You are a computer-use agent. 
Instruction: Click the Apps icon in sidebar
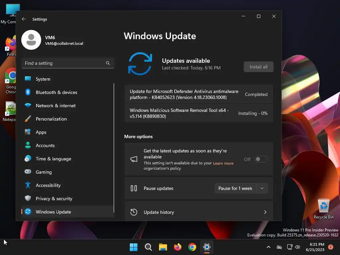pyautogui.click(x=28, y=132)
